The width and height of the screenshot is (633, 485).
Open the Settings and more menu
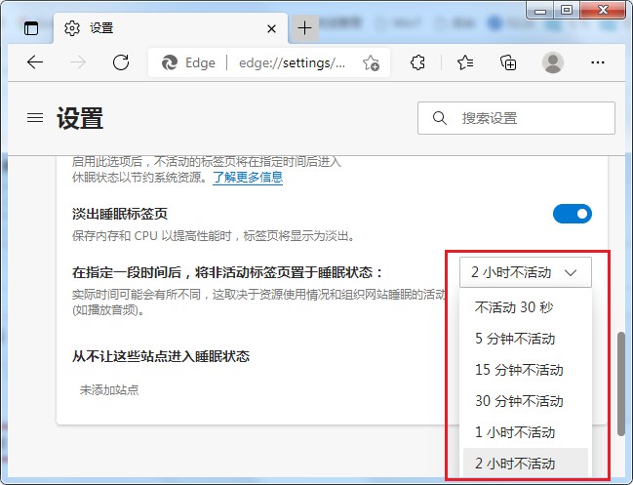point(598,62)
